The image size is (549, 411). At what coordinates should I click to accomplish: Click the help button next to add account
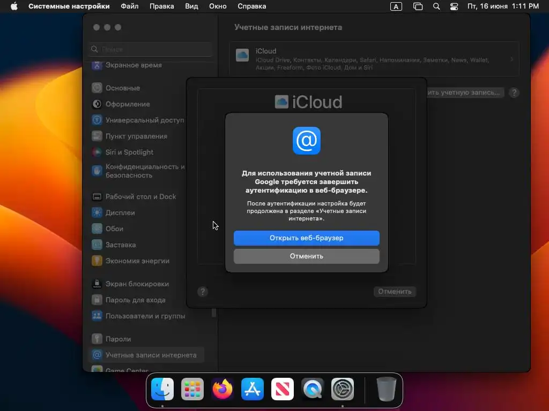tap(514, 93)
